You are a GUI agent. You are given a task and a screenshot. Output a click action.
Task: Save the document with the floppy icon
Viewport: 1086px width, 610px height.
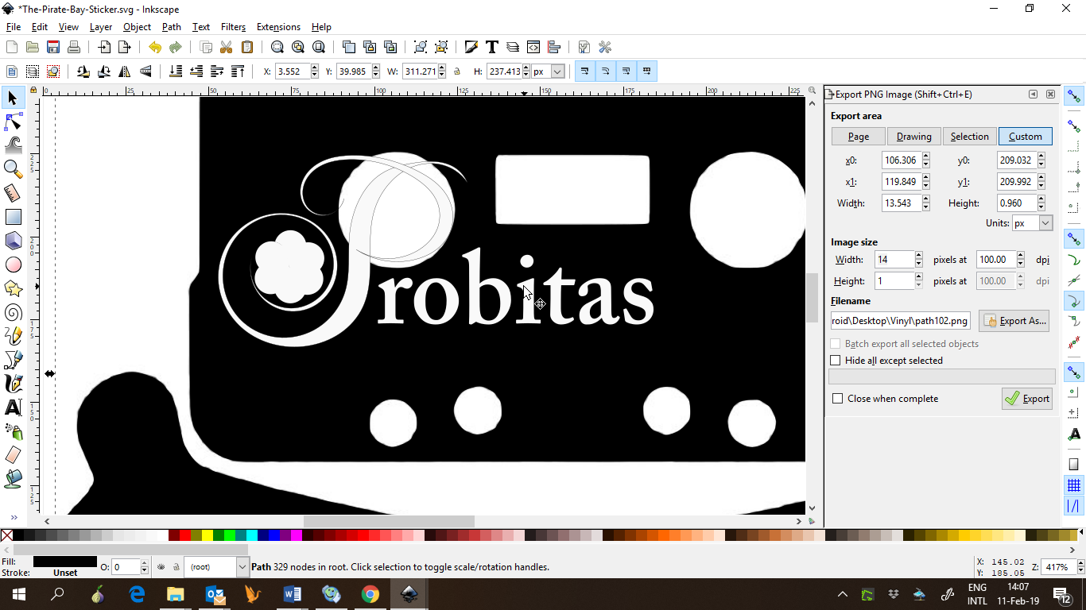[53, 47]
